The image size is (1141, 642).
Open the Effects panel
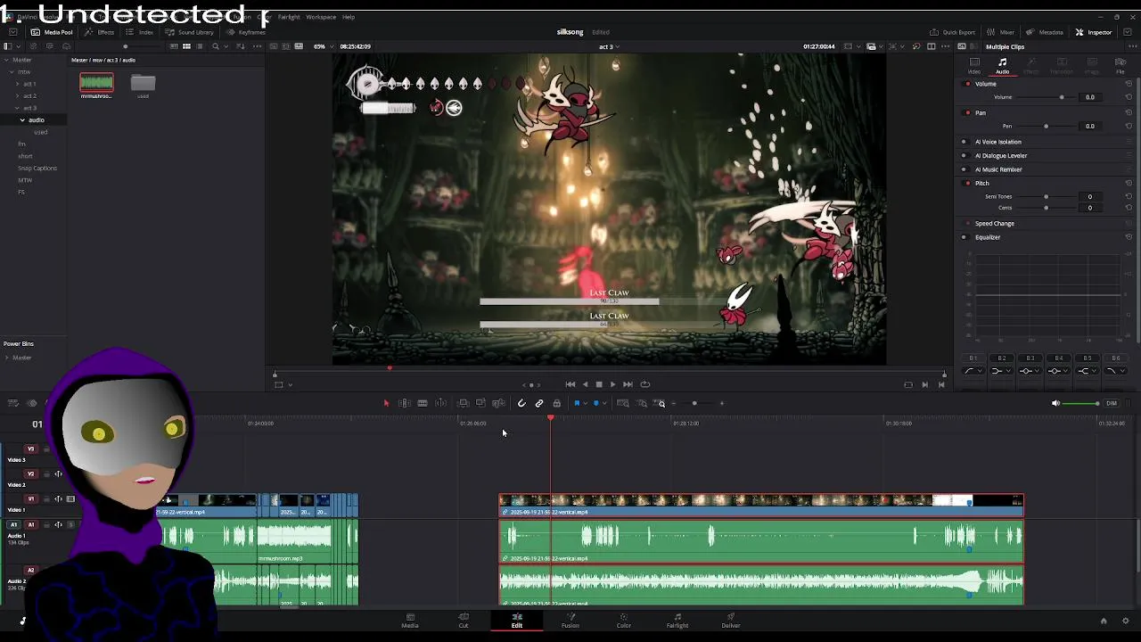(100, 32)
